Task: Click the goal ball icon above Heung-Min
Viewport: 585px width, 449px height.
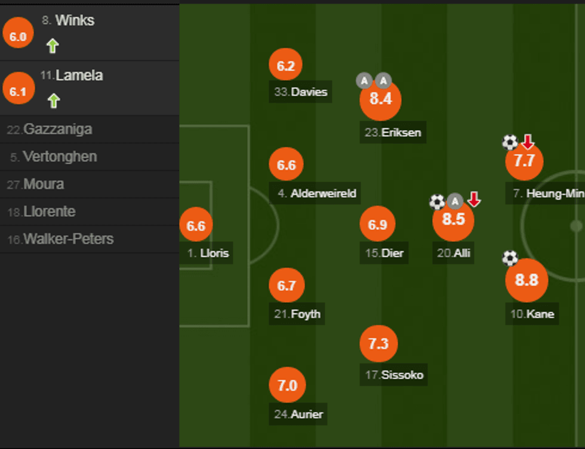Action: (510, 142)
